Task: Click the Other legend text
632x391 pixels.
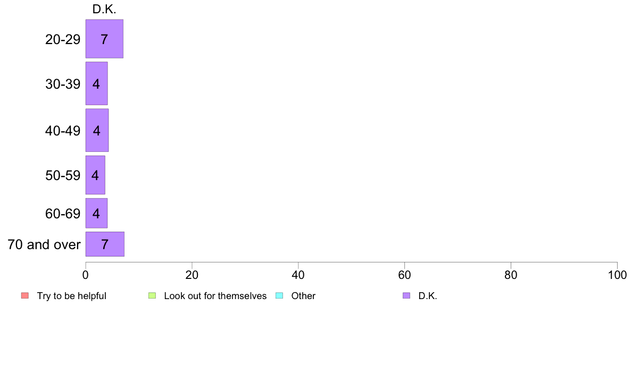Action: (x=303, y=296)
